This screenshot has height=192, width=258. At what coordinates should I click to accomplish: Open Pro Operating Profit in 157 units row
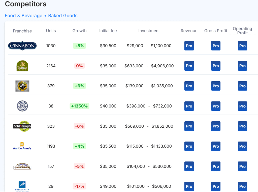pos(242,167)
